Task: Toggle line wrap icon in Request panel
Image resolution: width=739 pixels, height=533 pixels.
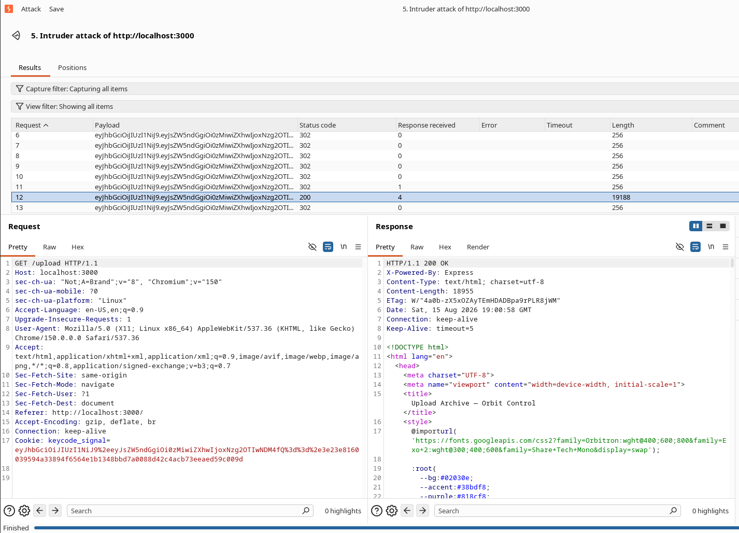Action: click(328, 247)
